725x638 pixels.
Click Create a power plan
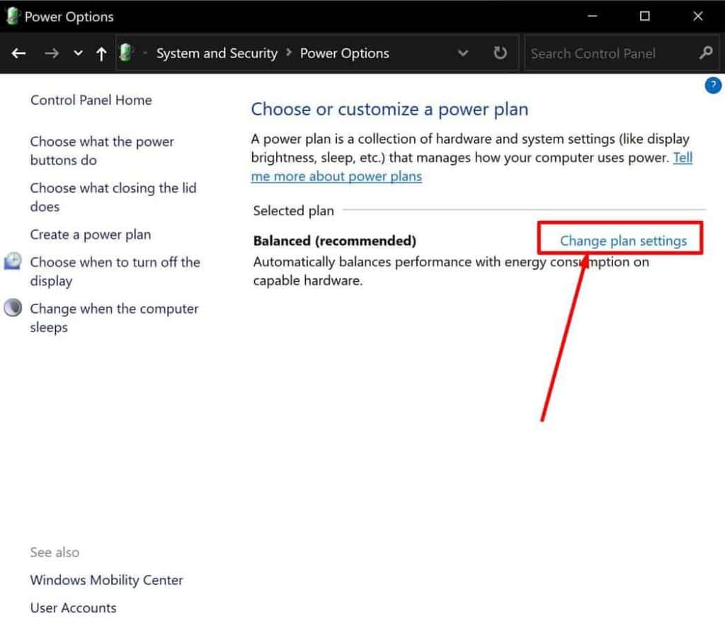[90, 234]
